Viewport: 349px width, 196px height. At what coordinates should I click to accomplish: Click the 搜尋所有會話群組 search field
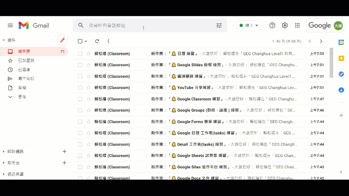pos(150,25)
